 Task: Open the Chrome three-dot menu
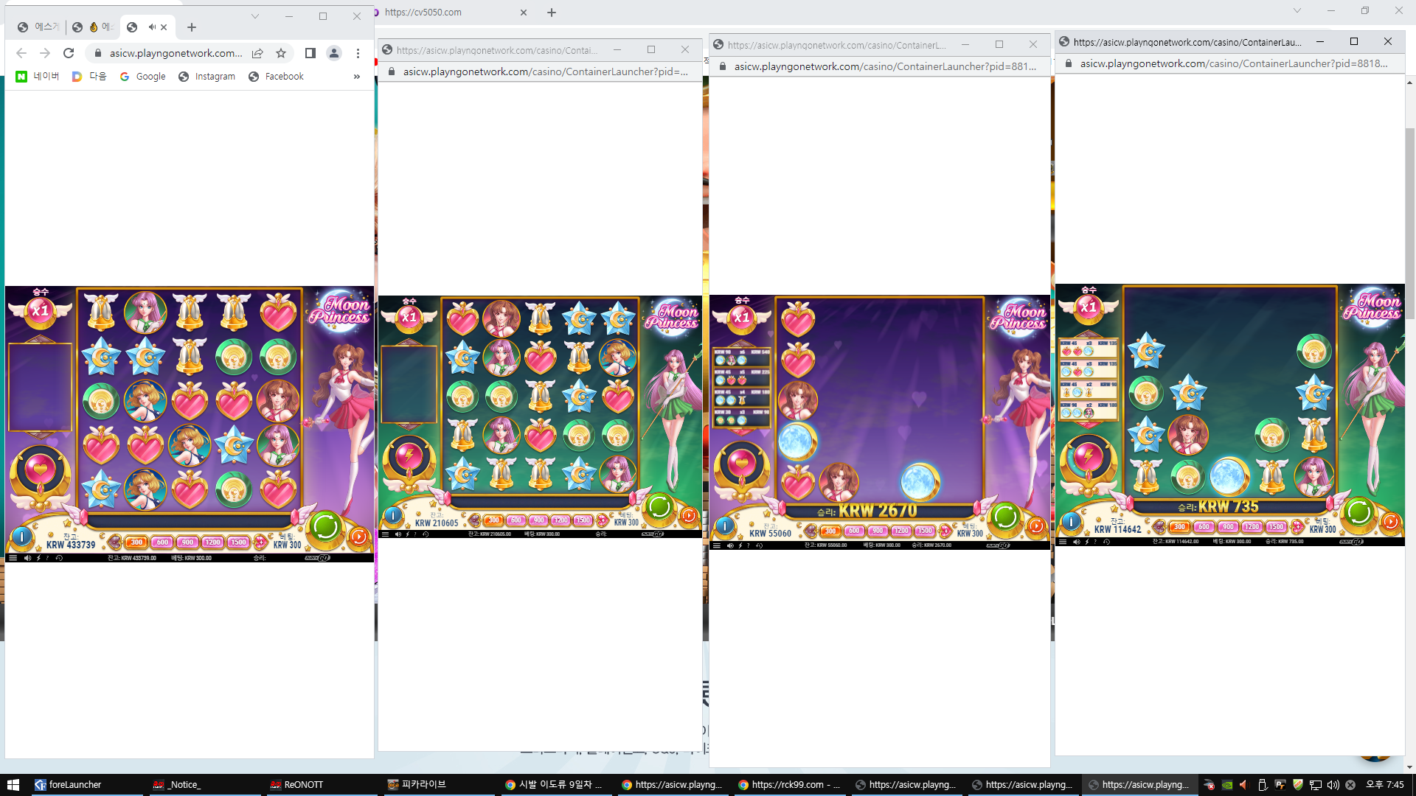pyautogui.click(x=358, y=53)
